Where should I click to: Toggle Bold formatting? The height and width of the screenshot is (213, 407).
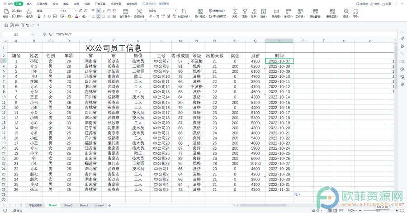[x=39, y=16]
